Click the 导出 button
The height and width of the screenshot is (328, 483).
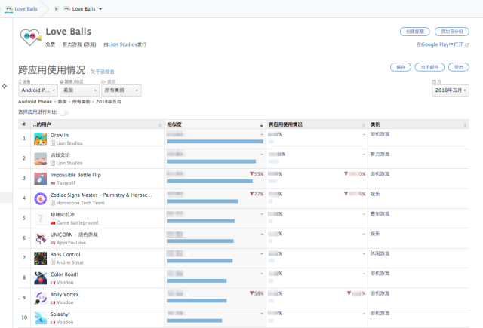click(458, 67)
